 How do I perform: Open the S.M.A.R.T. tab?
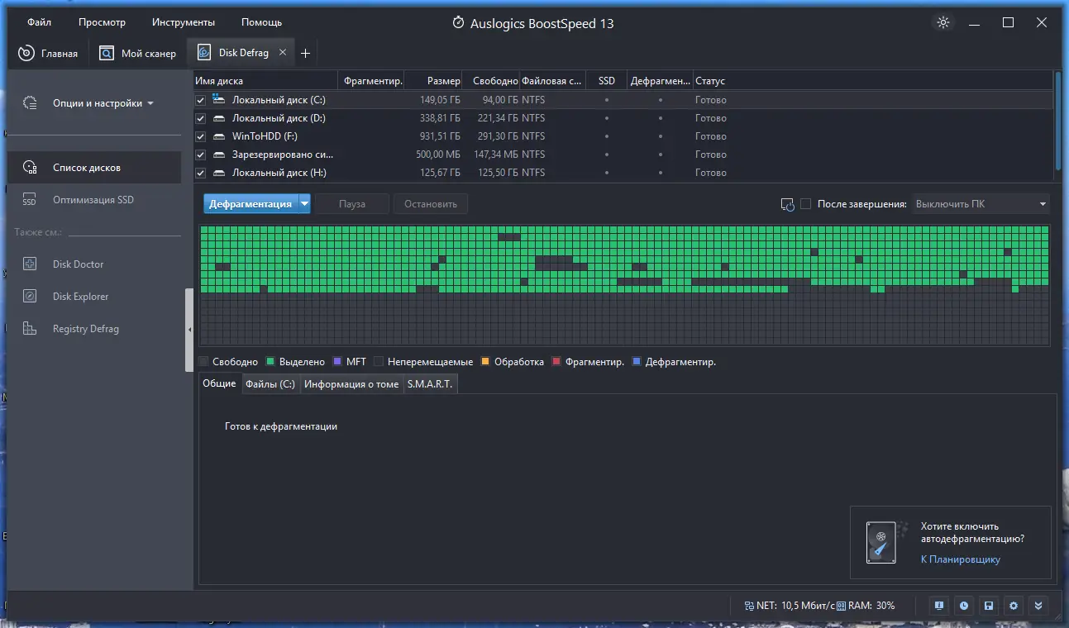point(430,384)
